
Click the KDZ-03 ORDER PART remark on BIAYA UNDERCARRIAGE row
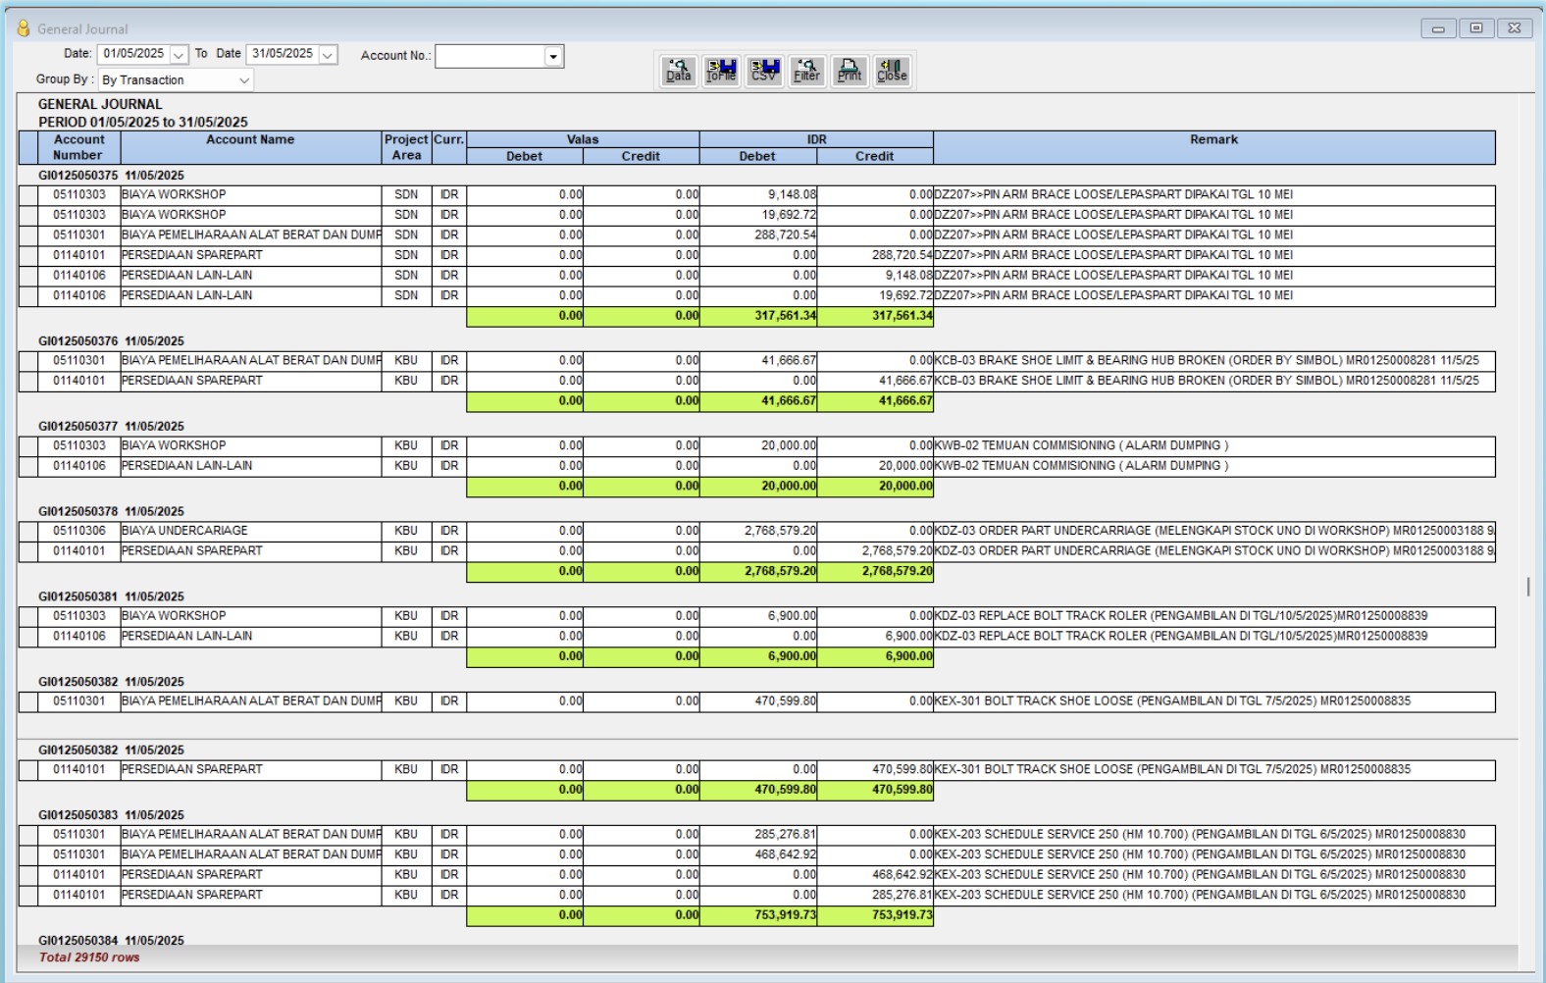click(1214, 531)
